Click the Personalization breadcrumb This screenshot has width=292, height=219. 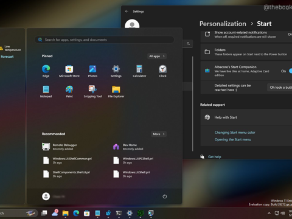click(x=223, y=24)
